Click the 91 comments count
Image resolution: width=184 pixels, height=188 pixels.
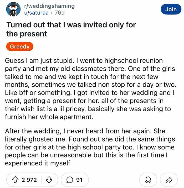click(x=79, y=180)
